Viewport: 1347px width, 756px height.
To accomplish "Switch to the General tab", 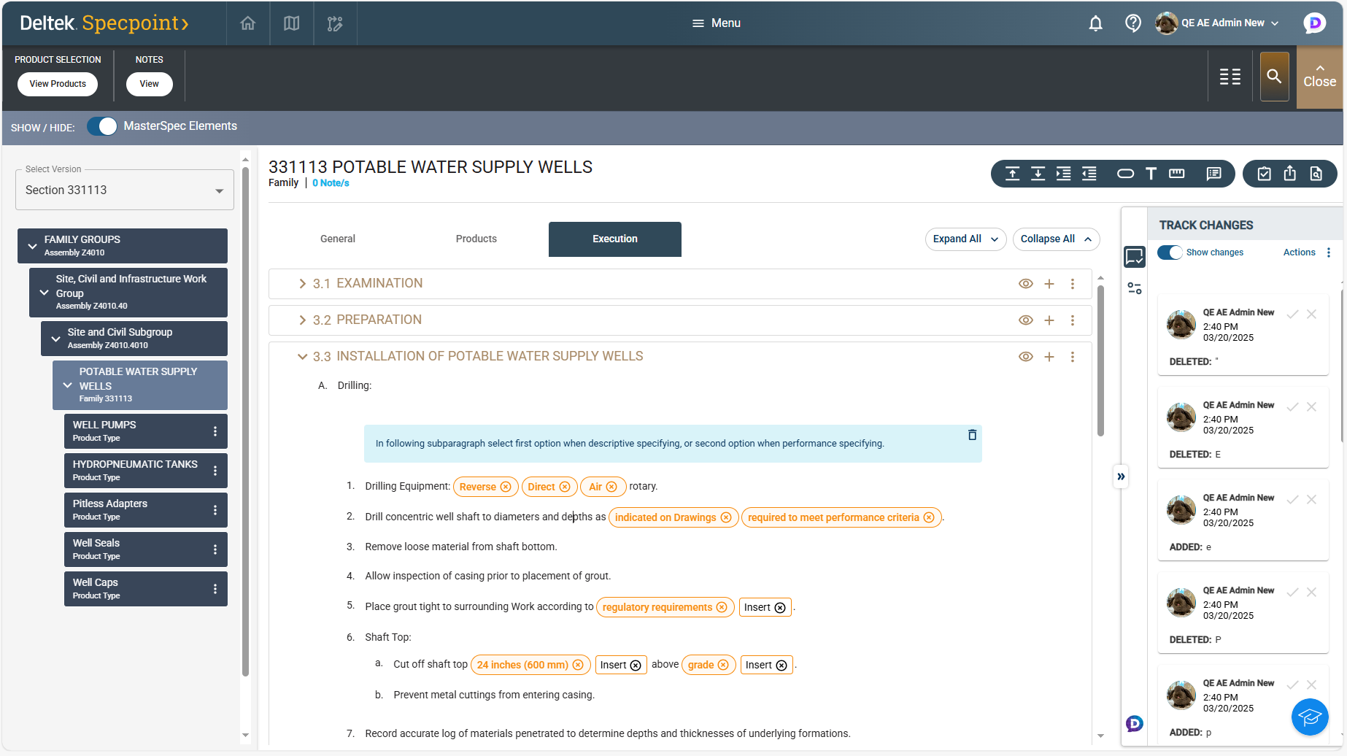I will click(x=337, y=239).
